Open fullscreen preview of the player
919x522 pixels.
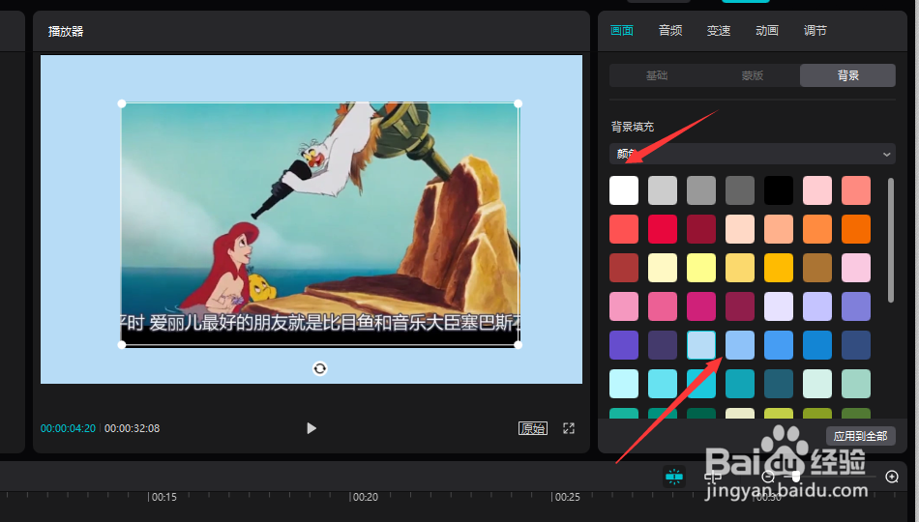569,428
